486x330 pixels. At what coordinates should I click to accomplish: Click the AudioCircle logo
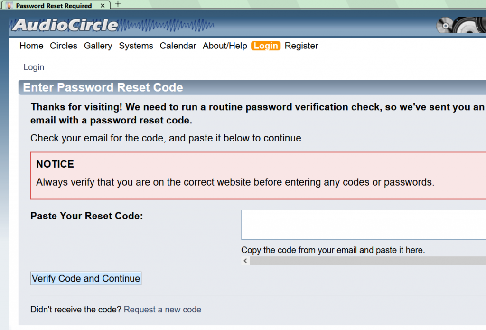(65, 25)
